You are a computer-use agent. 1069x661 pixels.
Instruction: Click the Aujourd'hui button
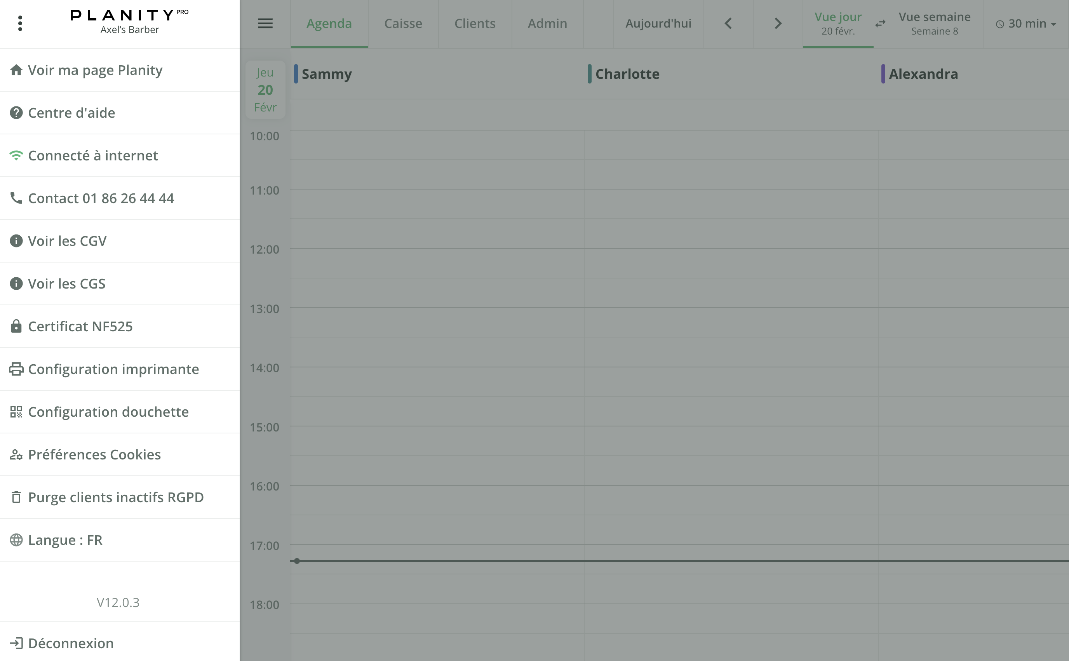658,24
